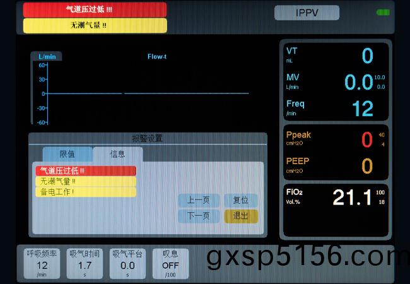Adjust the 吸气平台 setting of 0.0
410x284 pixels.
(x=127, y=264)
